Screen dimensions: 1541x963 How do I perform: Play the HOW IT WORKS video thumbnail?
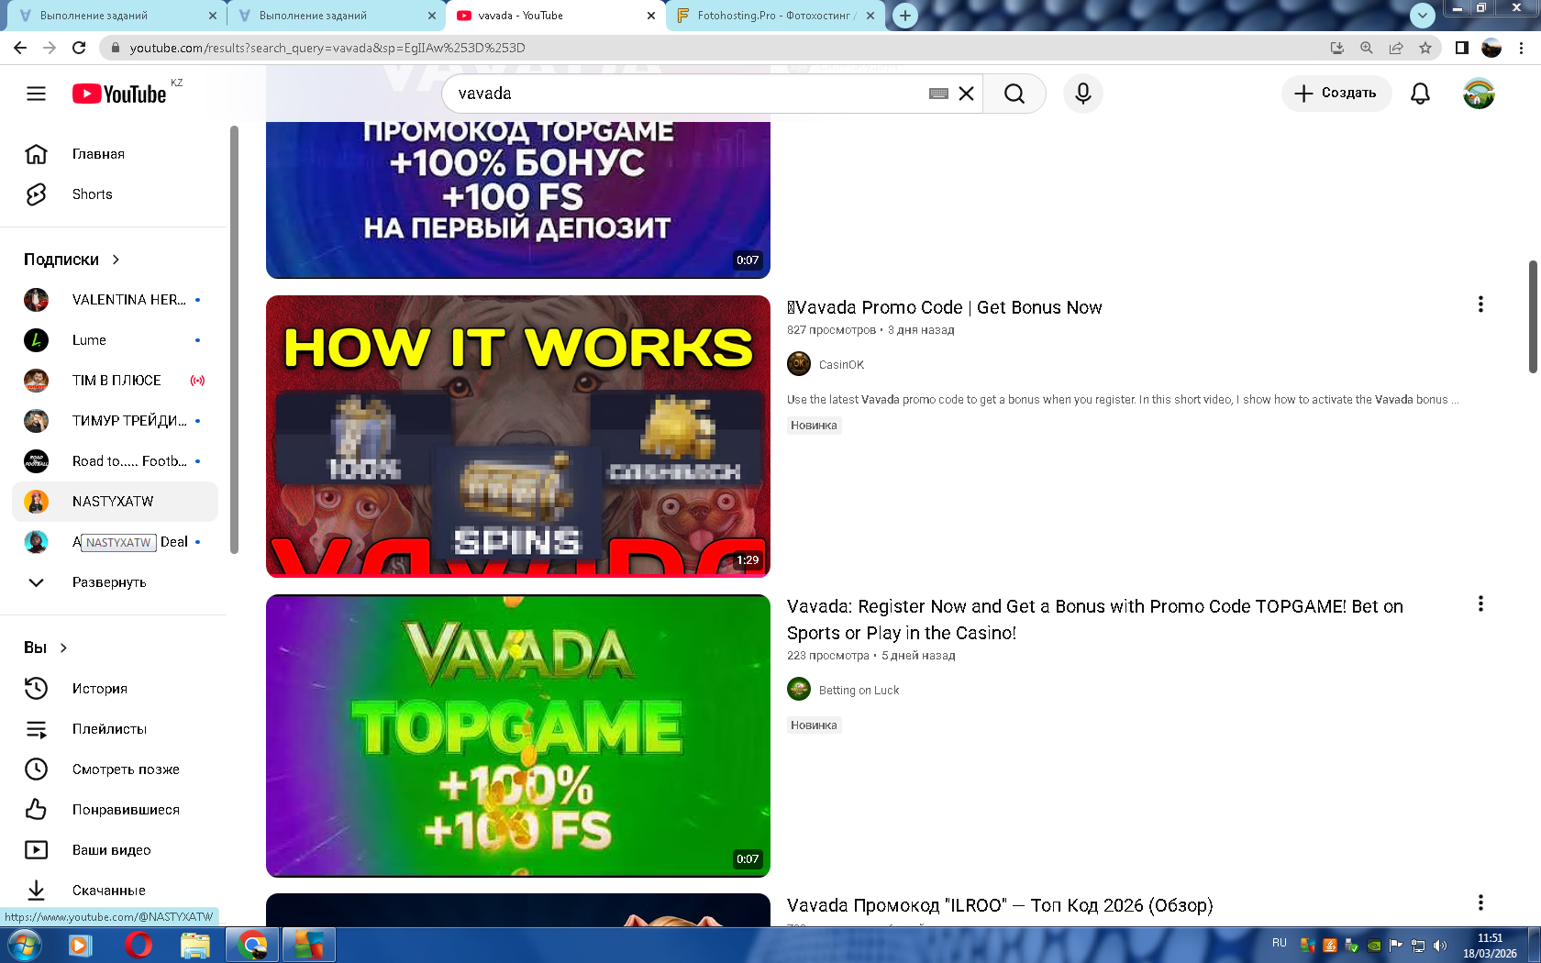(518, 437)
